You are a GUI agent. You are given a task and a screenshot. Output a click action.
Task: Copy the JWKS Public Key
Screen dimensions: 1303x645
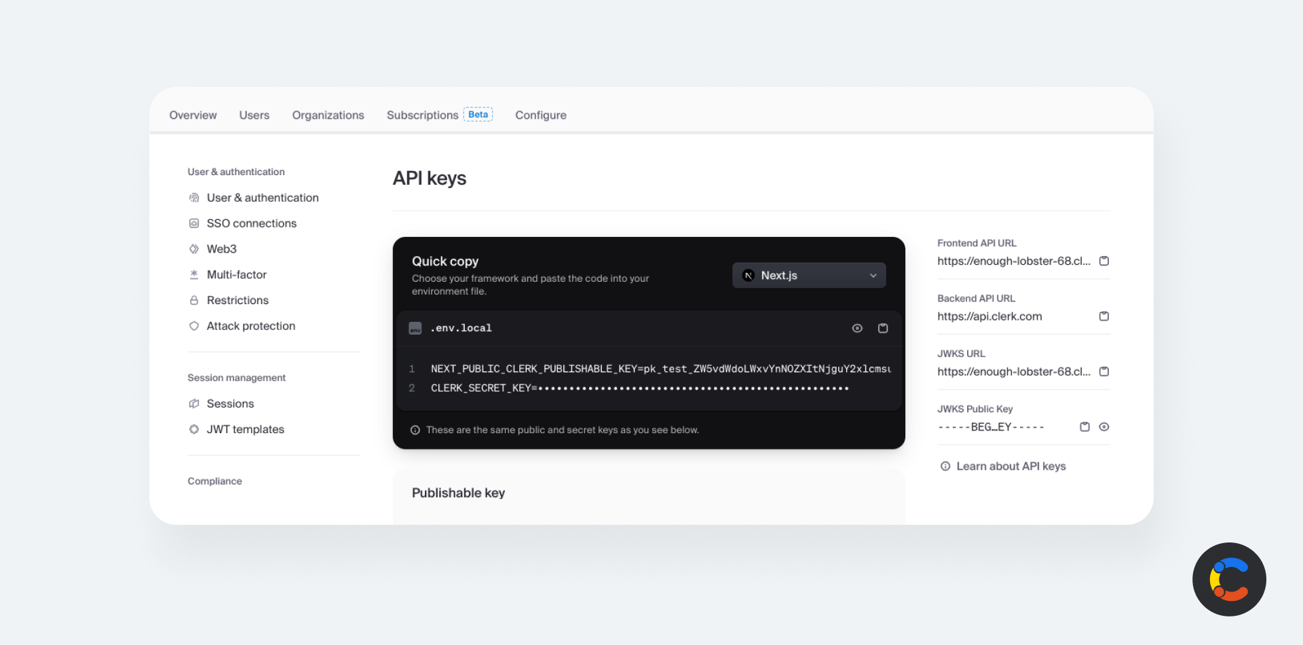click(x=1084, y=427)
